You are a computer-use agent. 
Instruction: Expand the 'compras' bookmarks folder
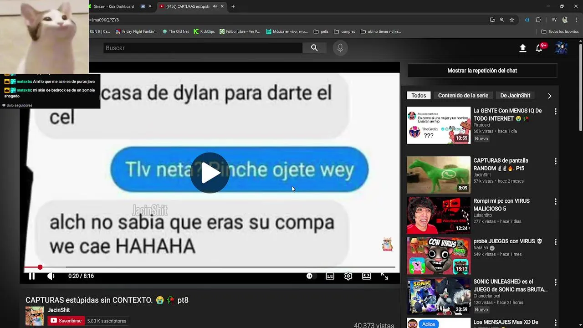pos(344,31)
